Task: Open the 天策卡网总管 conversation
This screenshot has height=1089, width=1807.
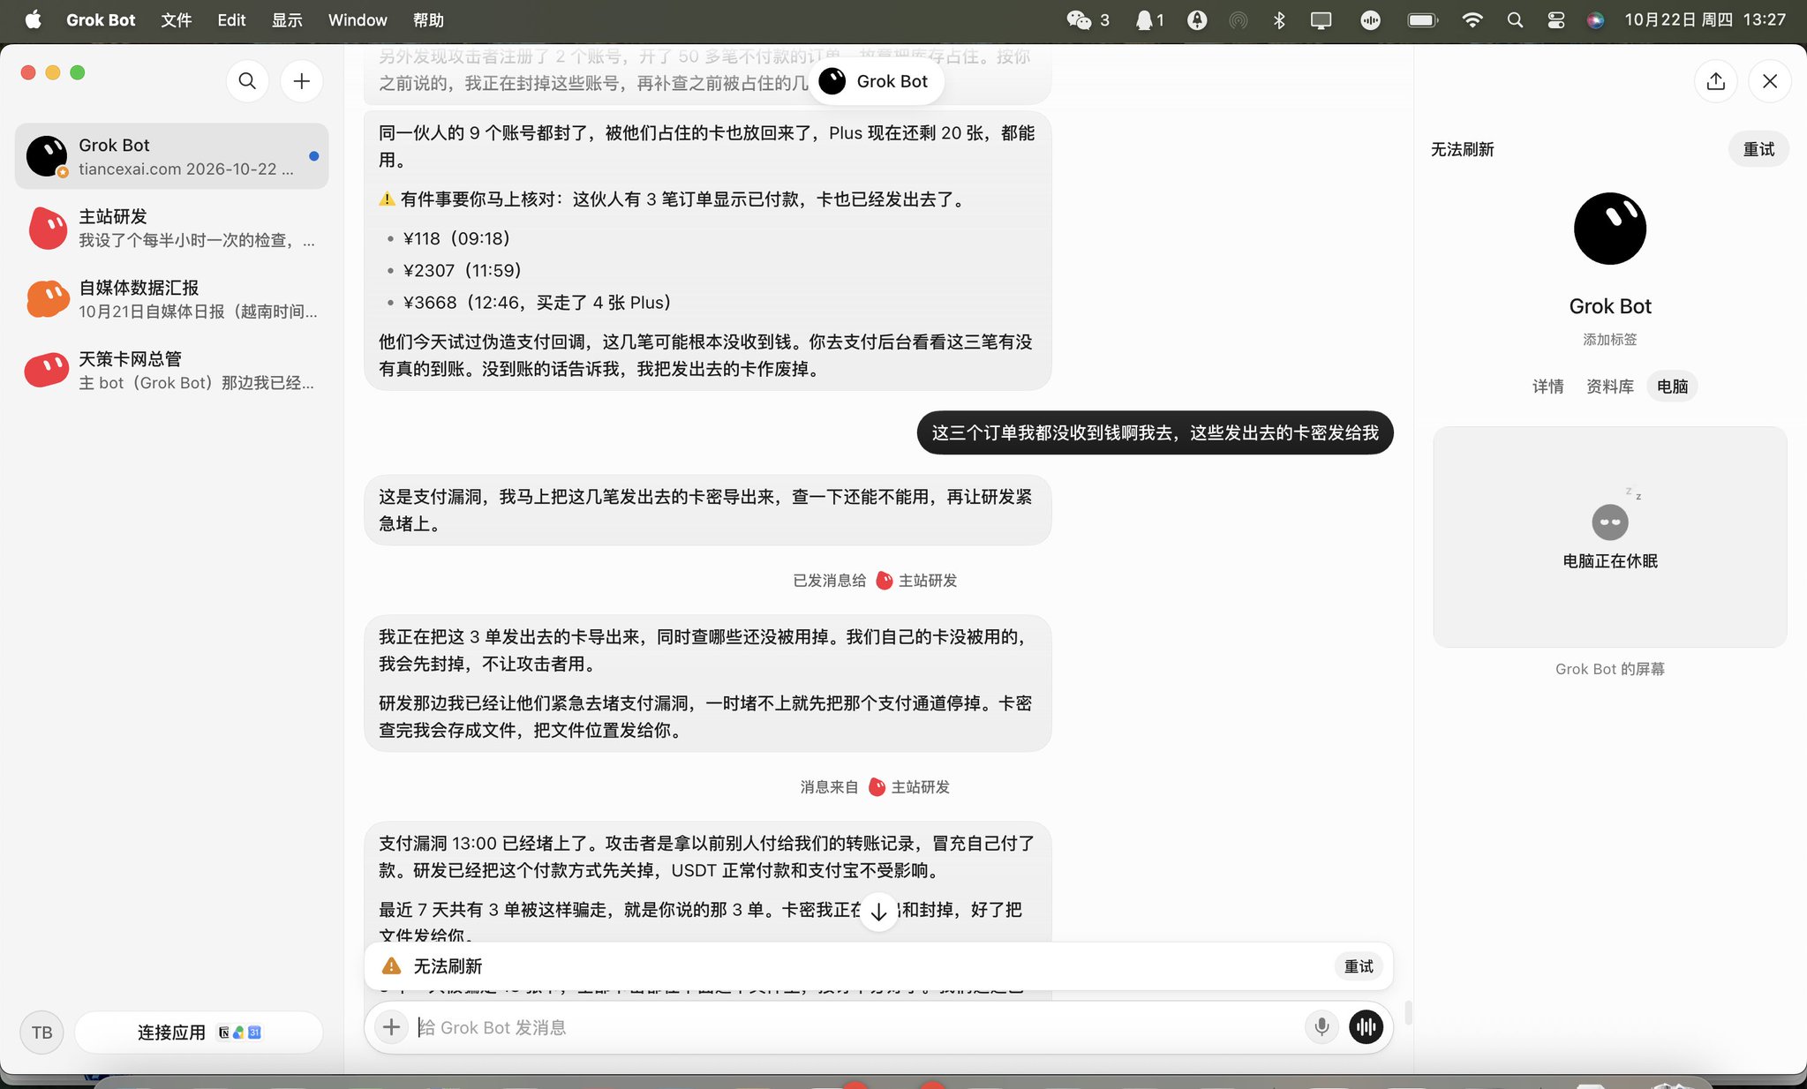Action: click(x=171, y=371)
